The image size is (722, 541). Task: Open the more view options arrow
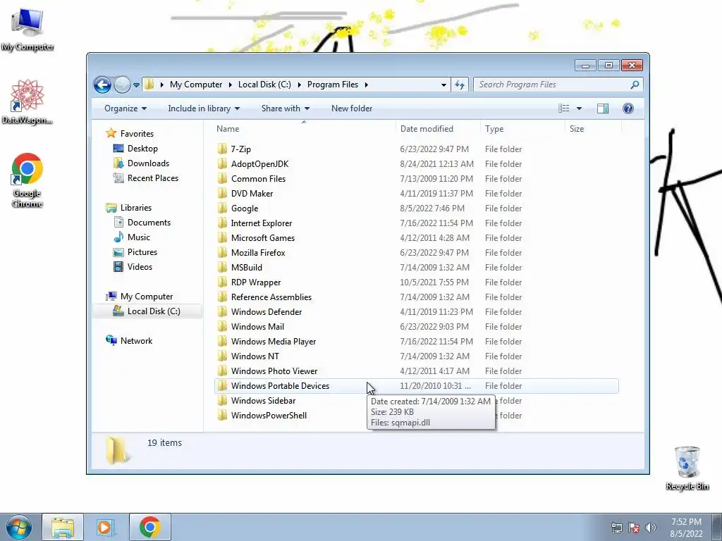(580, 108)
